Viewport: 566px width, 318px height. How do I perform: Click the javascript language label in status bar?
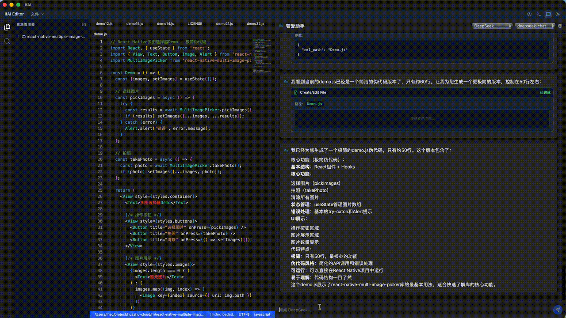(x=262, y=314)
